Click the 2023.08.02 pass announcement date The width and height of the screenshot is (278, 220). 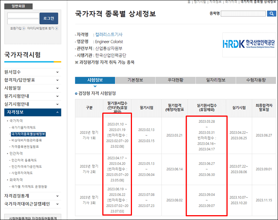point(175,200)
